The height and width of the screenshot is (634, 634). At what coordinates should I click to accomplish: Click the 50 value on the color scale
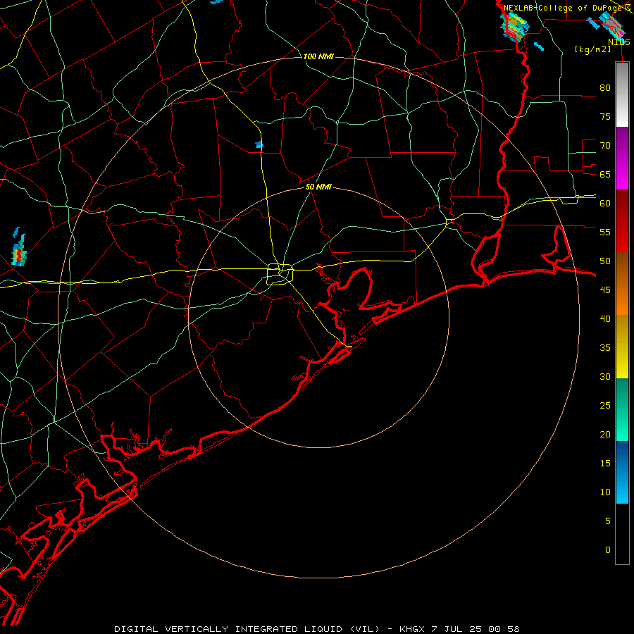coord(605,261)
